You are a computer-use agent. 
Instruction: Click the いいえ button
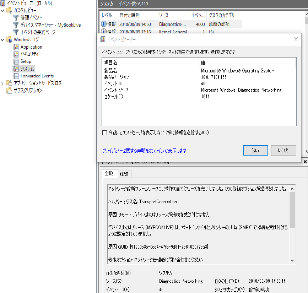click(283, 151)
